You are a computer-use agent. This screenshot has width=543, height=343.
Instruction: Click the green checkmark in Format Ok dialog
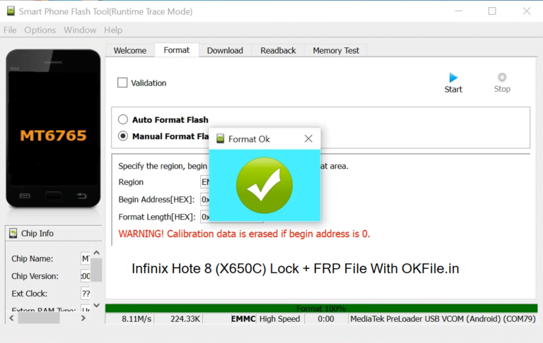[264, 186]
